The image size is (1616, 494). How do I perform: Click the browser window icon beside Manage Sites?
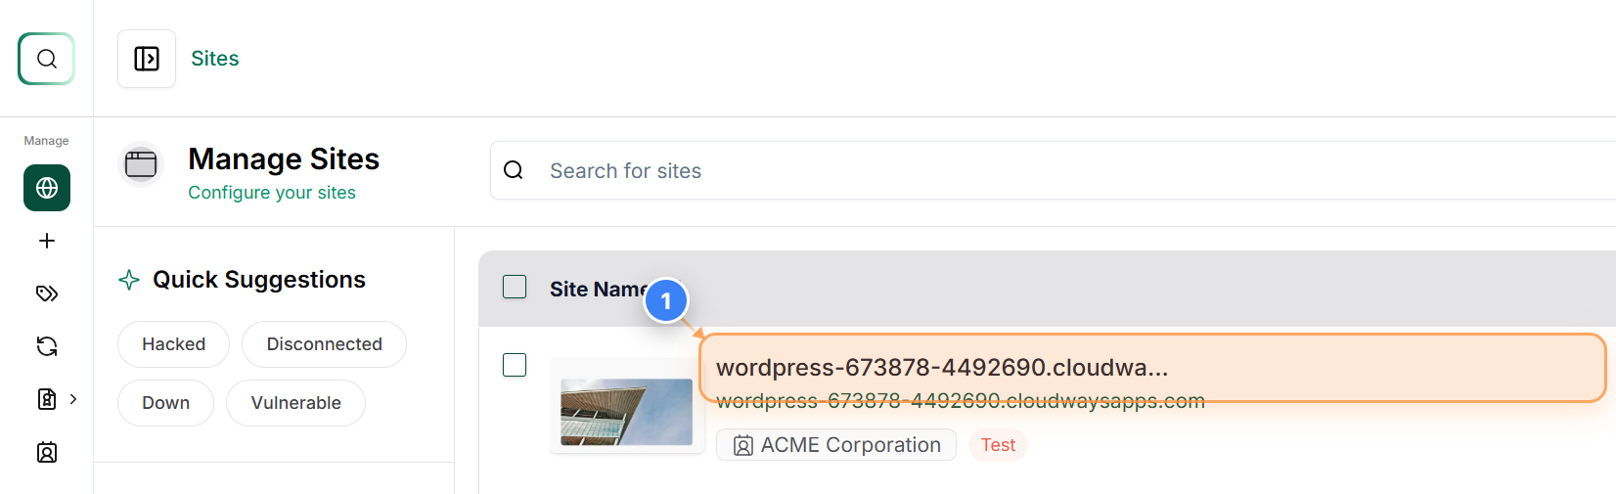pyautogui.click(x=141, y=164)
